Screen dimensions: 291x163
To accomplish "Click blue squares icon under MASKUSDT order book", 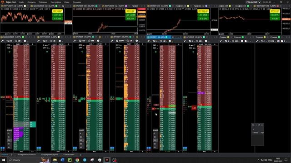I will click(2, 148).
